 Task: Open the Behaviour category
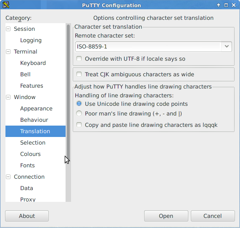(x=34, y=120)
